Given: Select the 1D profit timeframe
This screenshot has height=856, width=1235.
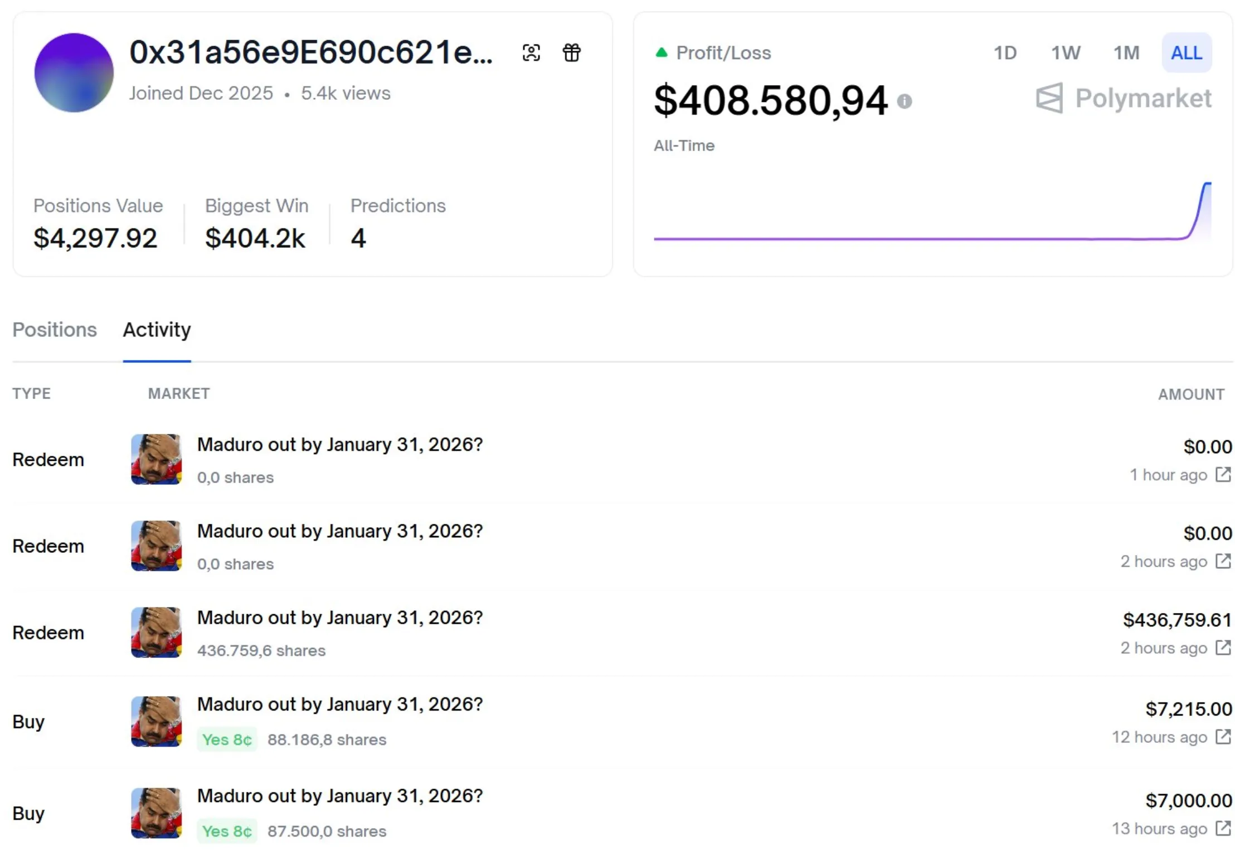Looking at the screenshot, I should [x=1005, y=53].
